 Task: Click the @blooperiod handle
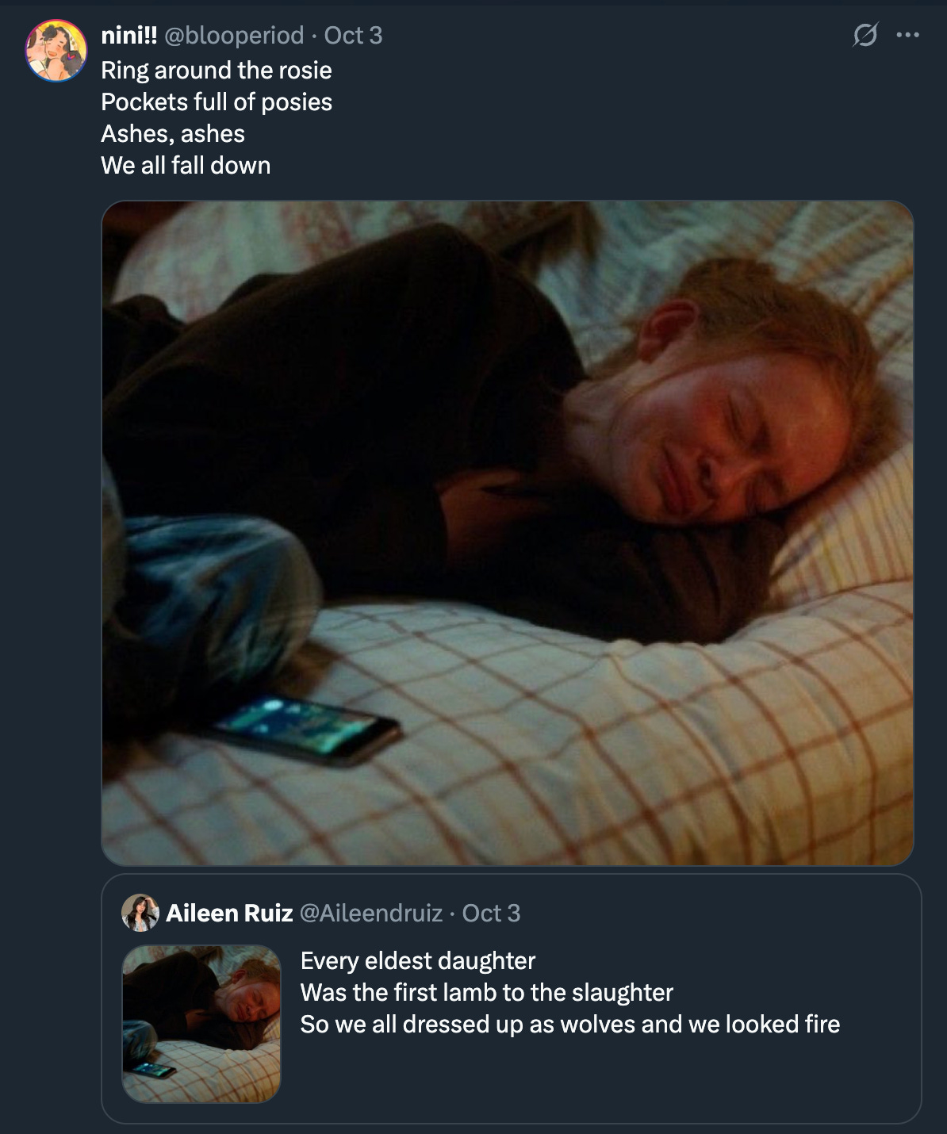[x=234, y=35]
